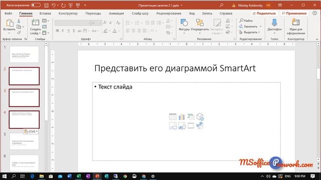Insert icons via placeholder bird icon
Viewport: 321px width, 180px height.
point(200,125)
